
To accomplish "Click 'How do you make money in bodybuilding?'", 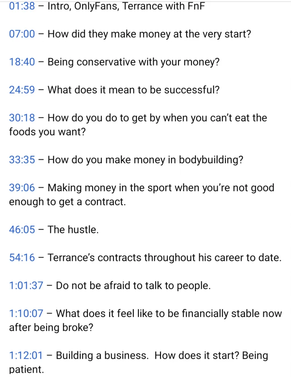I will [145, 160].
